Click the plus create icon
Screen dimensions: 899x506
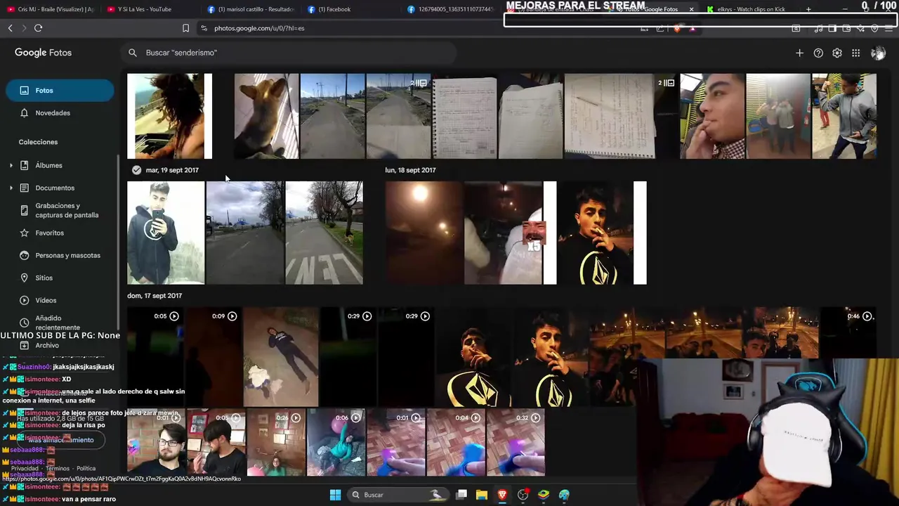click(799, 53)
